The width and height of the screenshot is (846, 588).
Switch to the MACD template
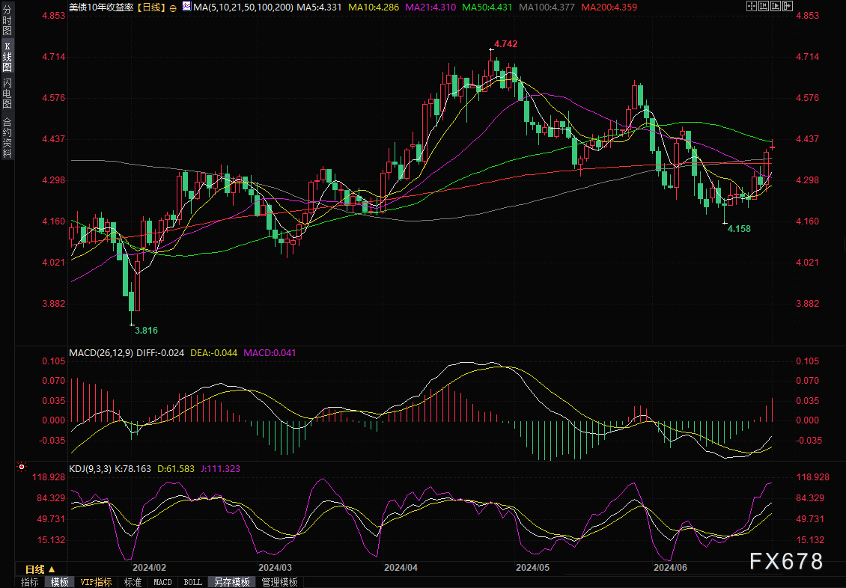[x=162, y=582]
